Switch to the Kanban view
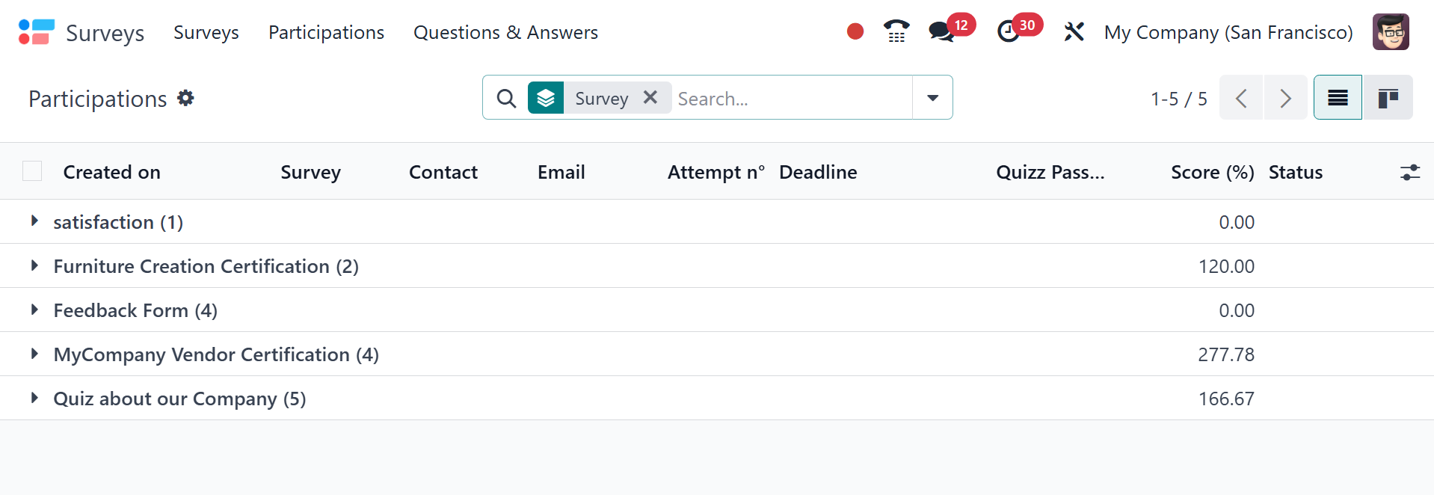Screen dimensions: 1434x495 click(1388, 98)
